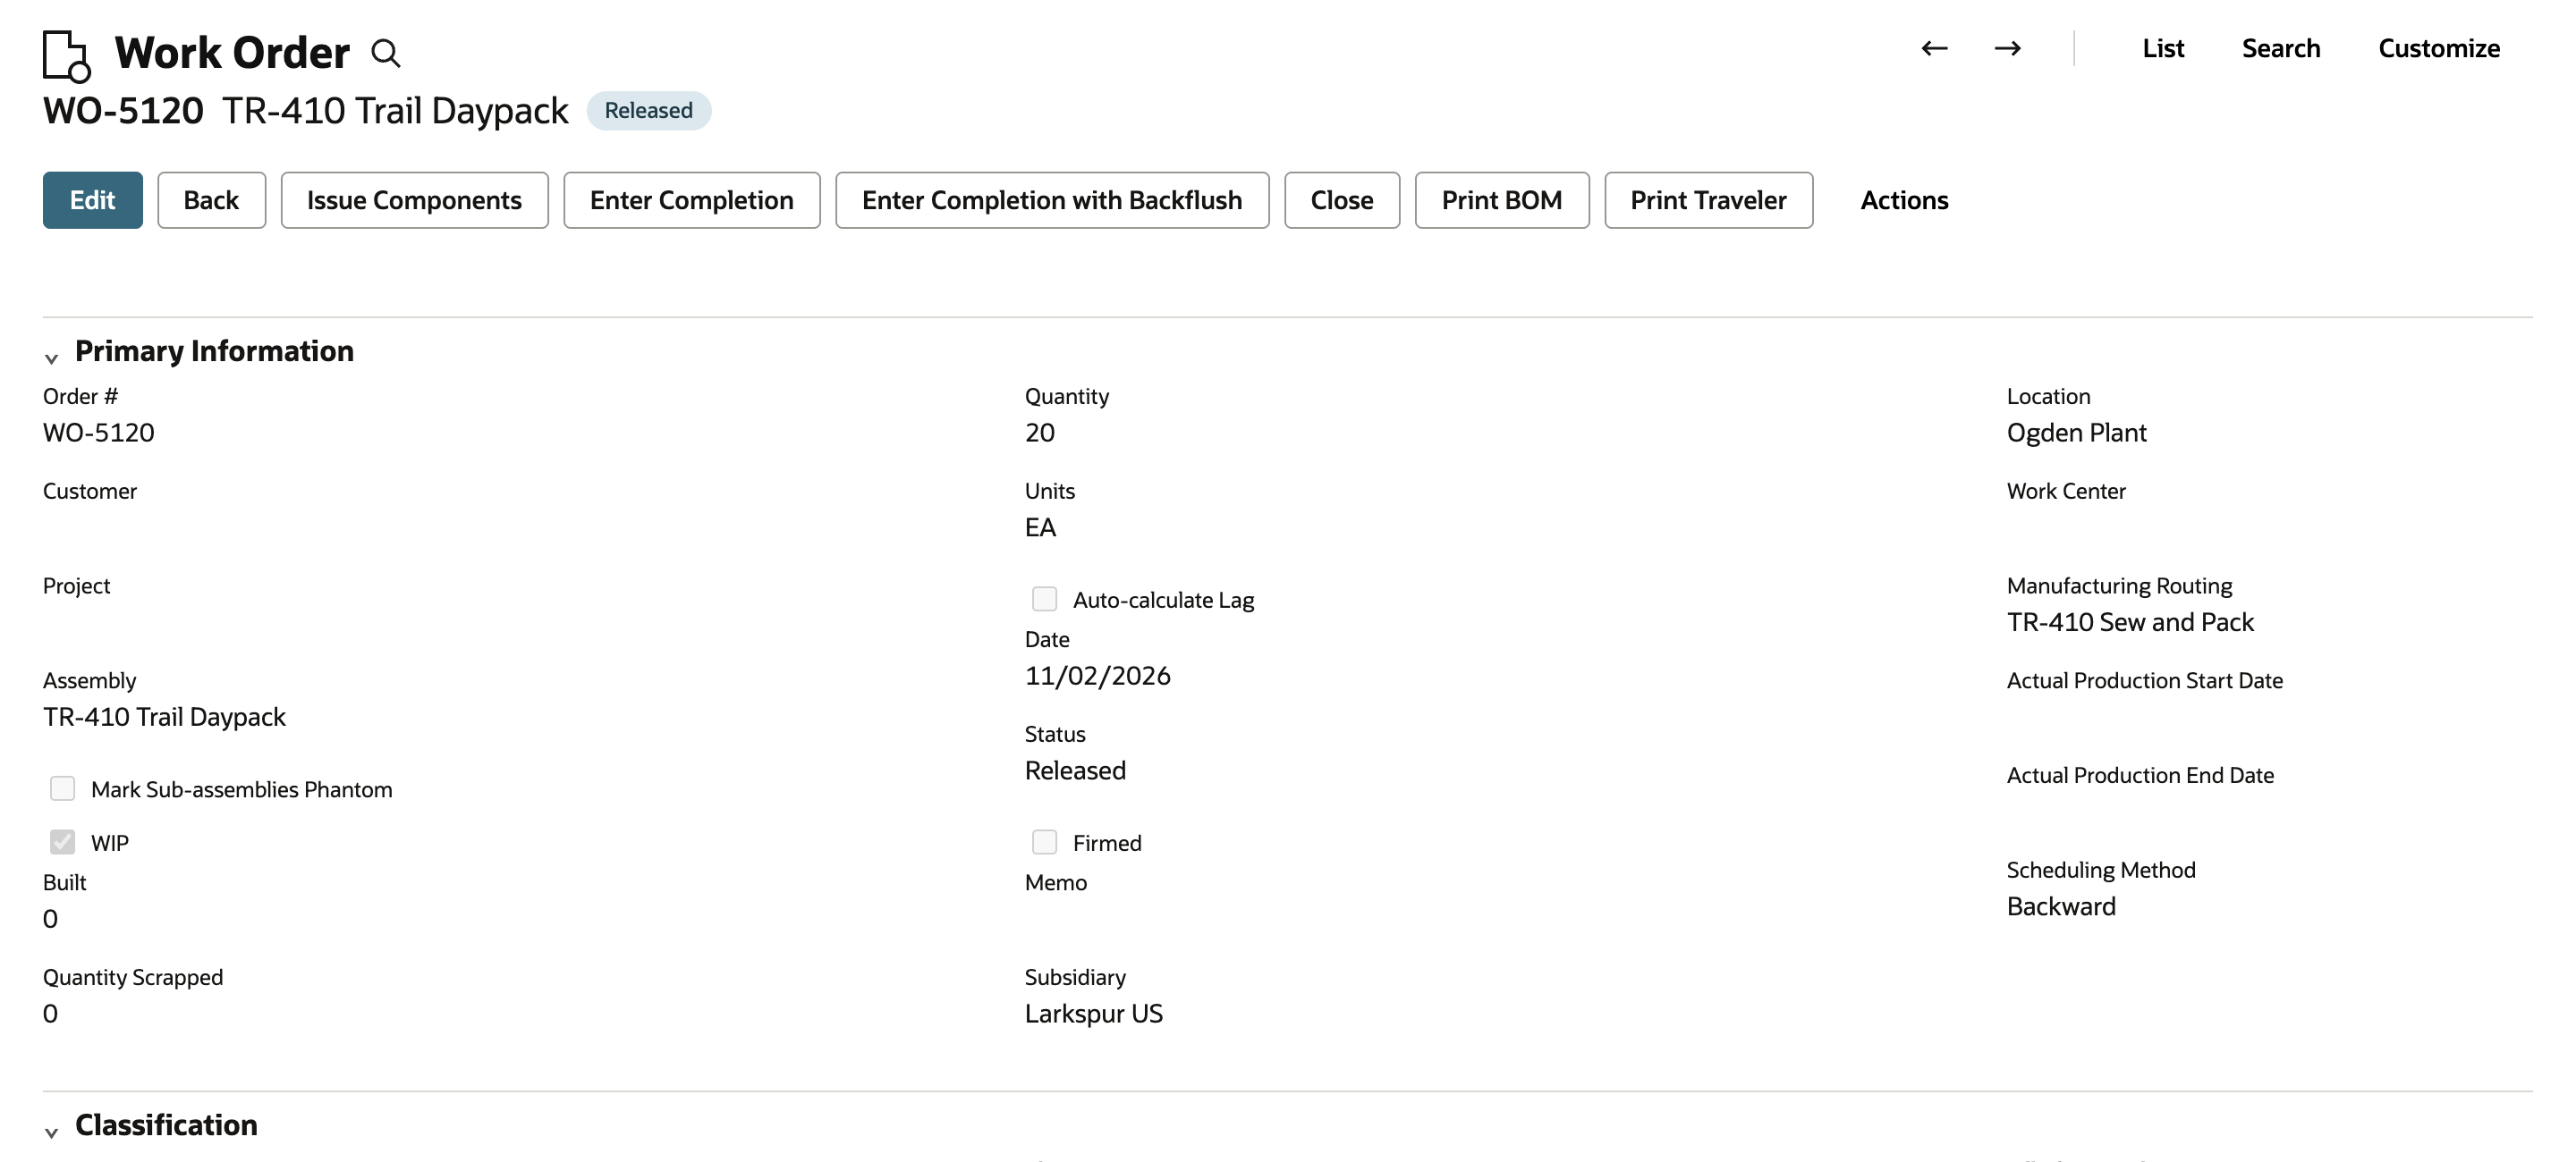Click the Edit button

[92, 200]
